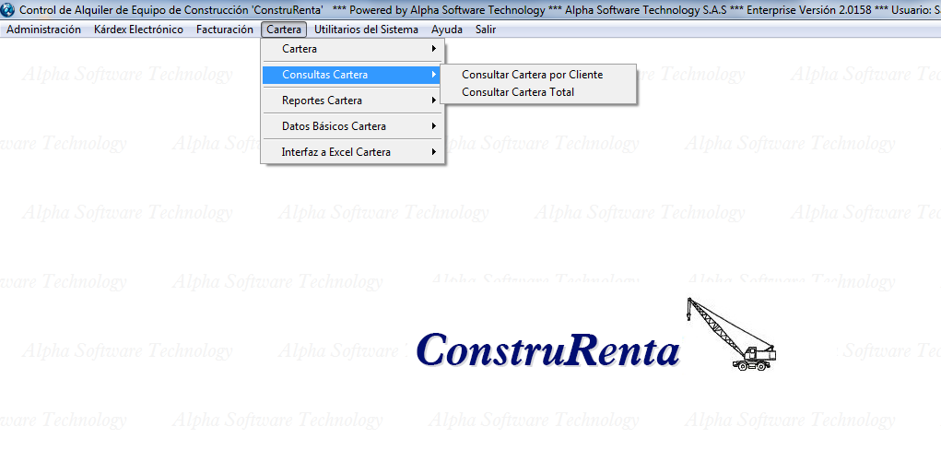The height and width of the screenshot is (462, 941).
Task: Expand the arrow next to Reportes Cartera
Action: click(434, 101)
